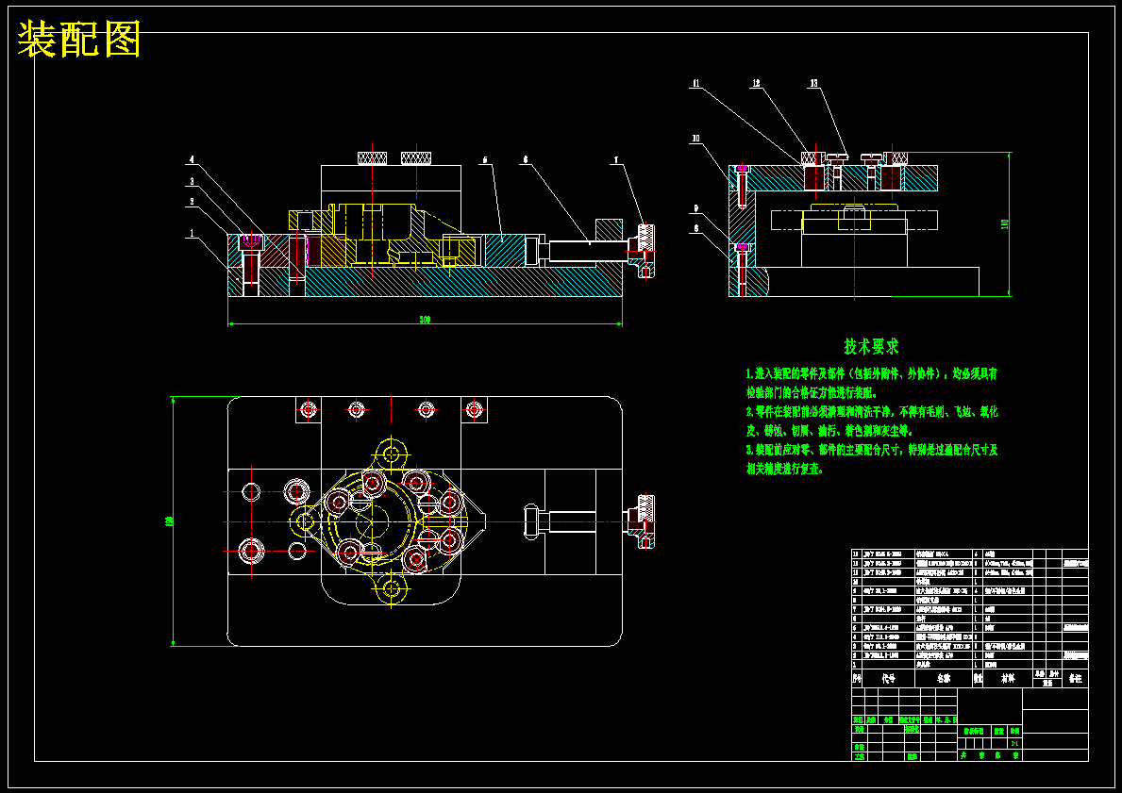Click technical requirement note number 2 text
Image resolution: width=1122 pixels, height=793 pixels.
click(872, 421)
